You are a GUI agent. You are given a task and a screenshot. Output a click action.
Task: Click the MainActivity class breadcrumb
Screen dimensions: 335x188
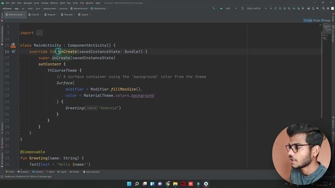[x=98, y=8]
